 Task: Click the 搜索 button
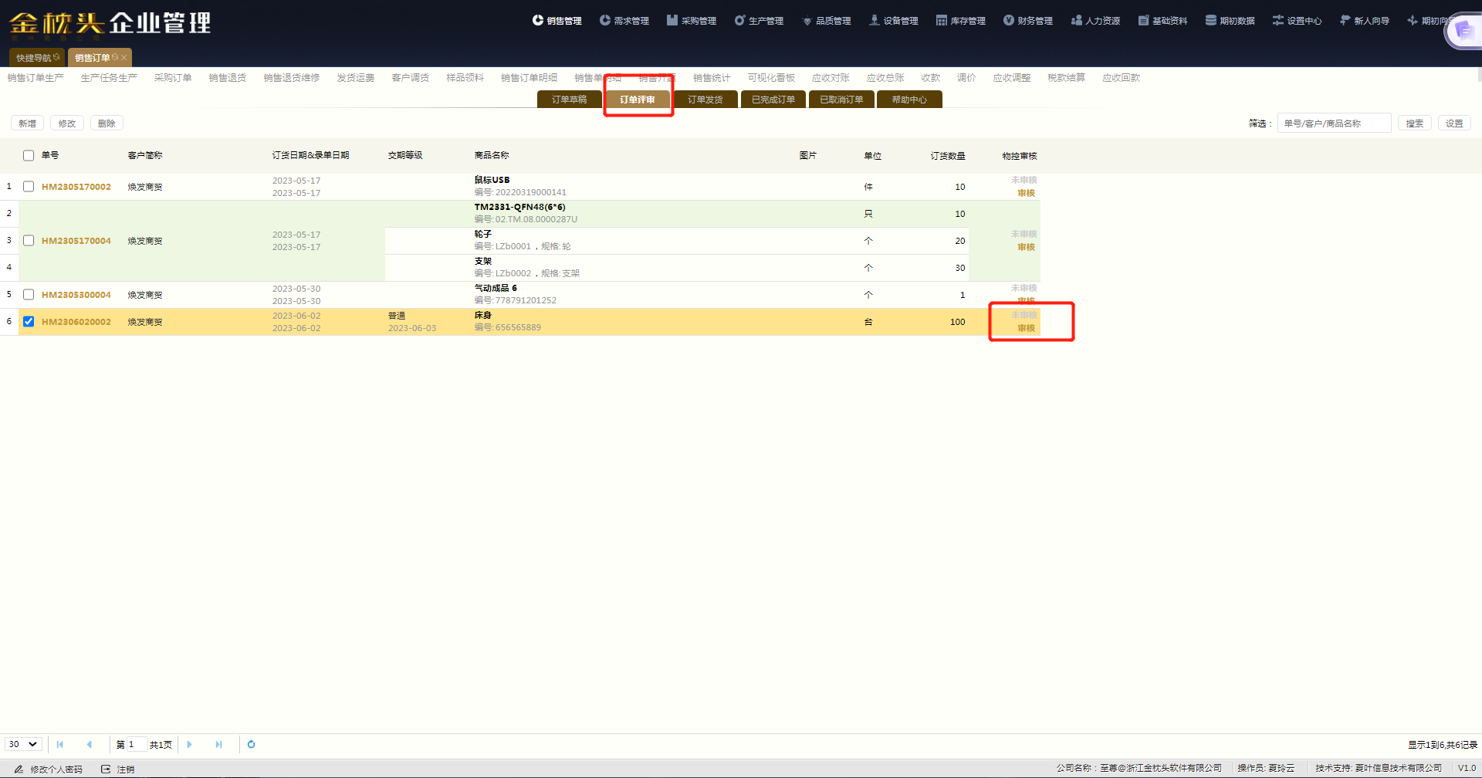(x=1415, y=123)
